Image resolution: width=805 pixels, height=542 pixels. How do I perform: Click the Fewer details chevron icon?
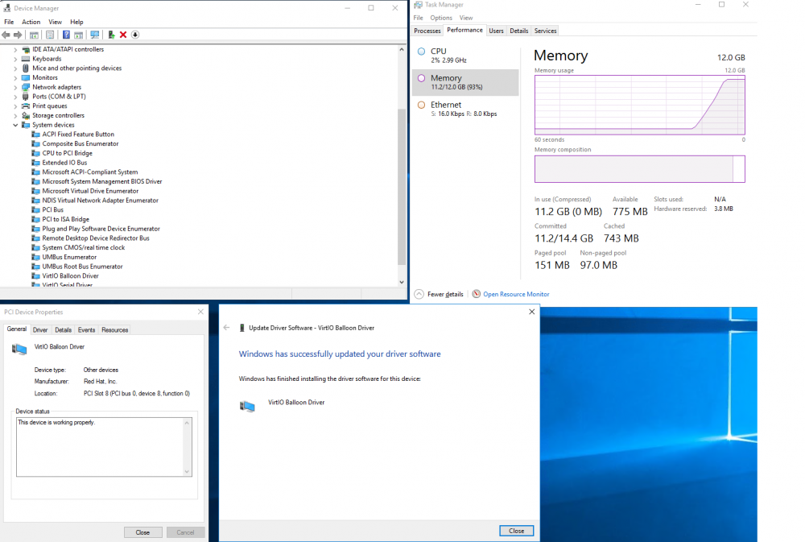419,294
